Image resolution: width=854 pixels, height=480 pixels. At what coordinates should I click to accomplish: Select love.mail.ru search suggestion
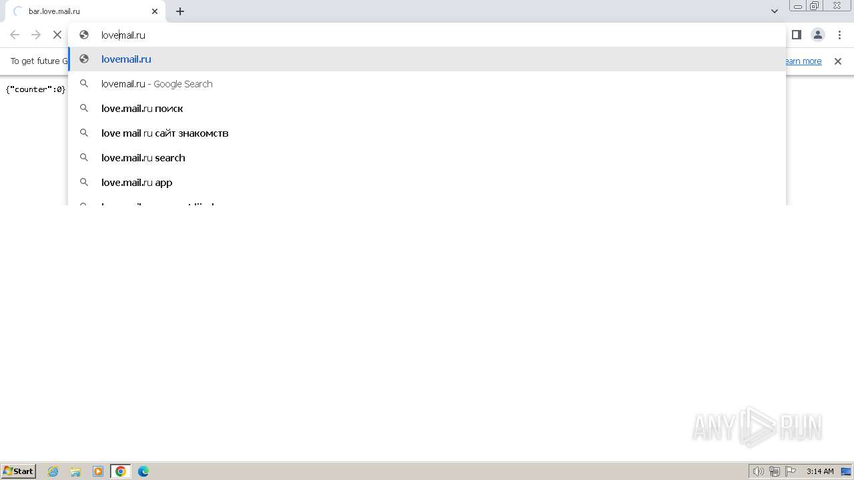(x=427, y=158)
